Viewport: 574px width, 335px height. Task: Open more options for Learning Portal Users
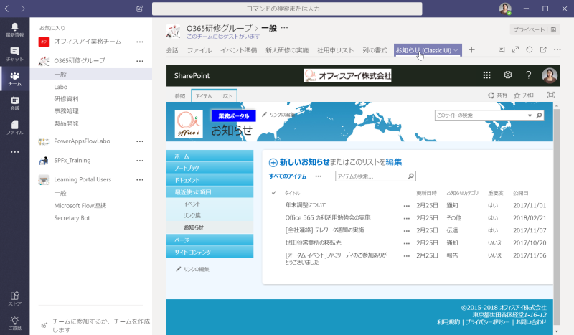140,180
